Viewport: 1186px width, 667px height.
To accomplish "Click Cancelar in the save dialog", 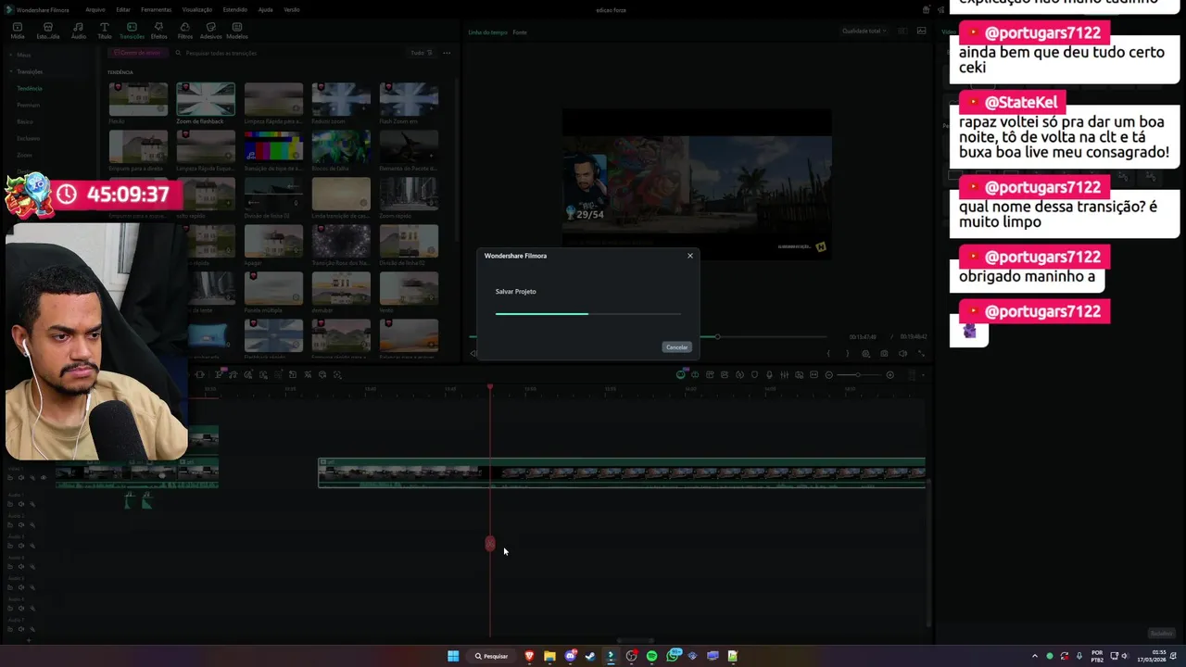I will tap(676, 347).
